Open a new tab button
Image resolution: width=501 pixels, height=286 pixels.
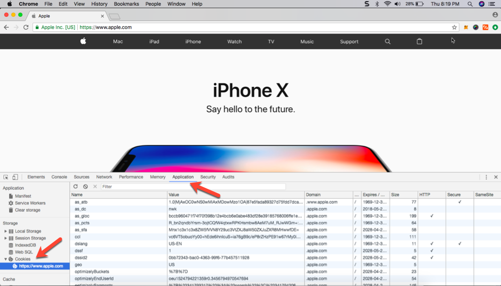(x=114, y=16)
